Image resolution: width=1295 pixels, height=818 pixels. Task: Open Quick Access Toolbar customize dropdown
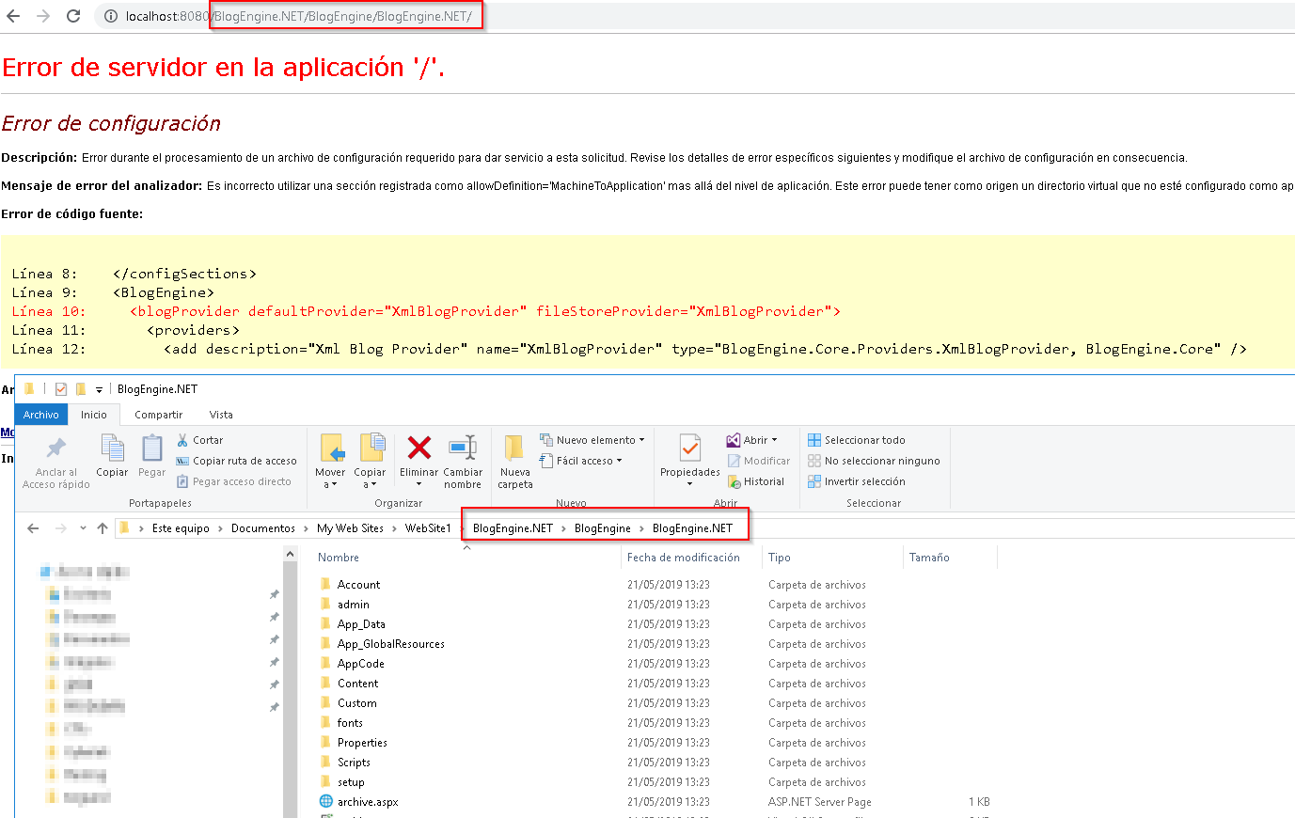pyautogui.click(x=99, y=389)
